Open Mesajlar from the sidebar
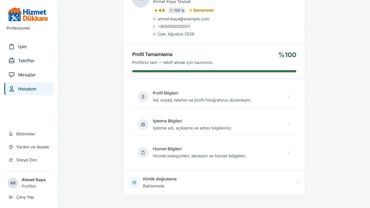The width and height of the screenshot is (370, 208). [x=29, y=75]
